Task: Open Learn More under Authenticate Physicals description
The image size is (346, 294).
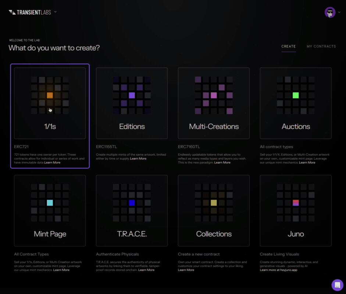Action: point(146,270)
